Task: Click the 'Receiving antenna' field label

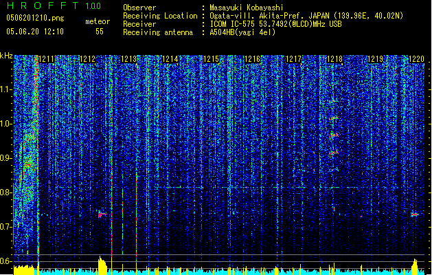Action: 158,32
